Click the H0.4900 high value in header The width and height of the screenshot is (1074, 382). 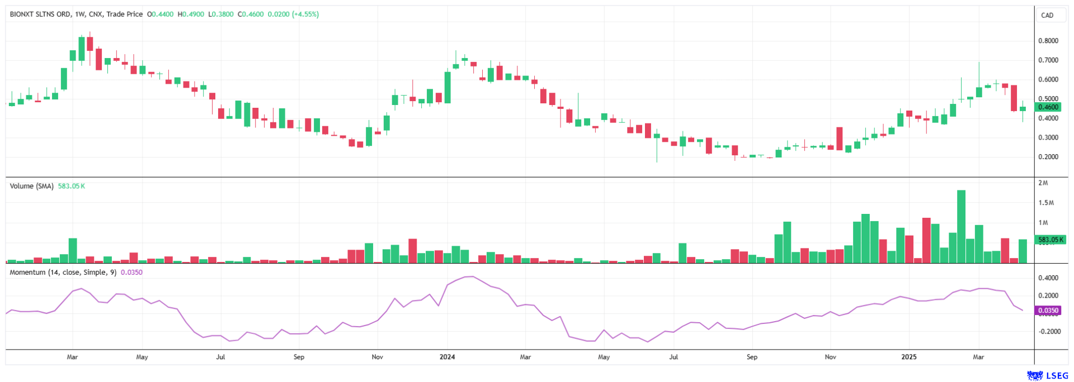click(191, 14)
